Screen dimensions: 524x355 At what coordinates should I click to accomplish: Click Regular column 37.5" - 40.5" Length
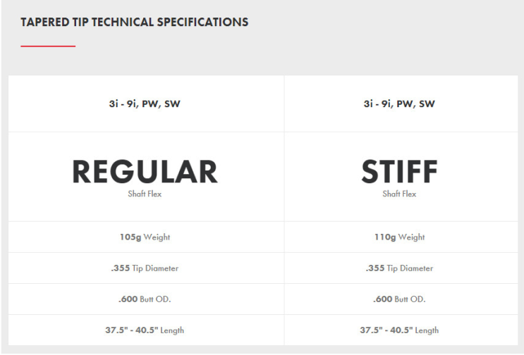click(145, 330)
